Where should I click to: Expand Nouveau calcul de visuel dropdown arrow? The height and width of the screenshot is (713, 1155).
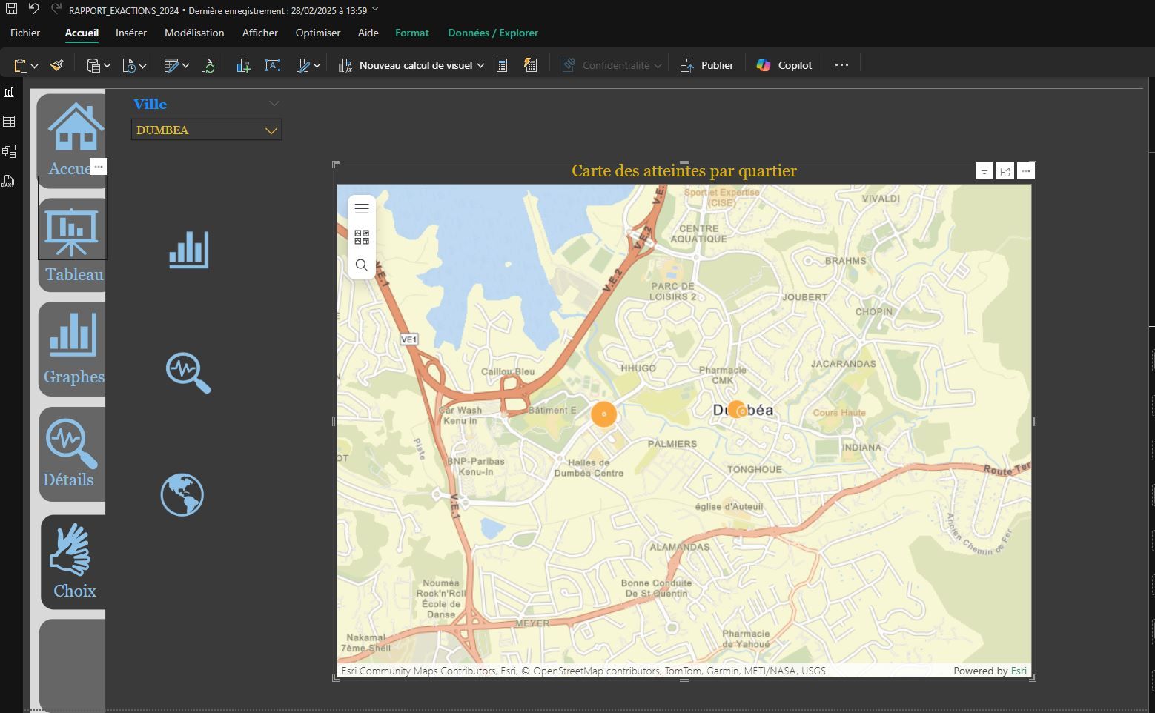pos(480,66)
